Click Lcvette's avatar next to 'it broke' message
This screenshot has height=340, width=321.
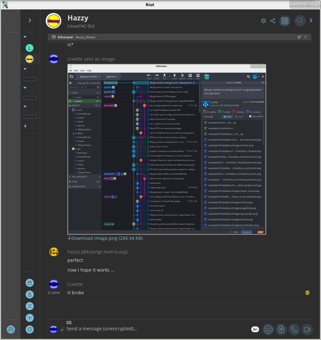(x=54, y=284)
